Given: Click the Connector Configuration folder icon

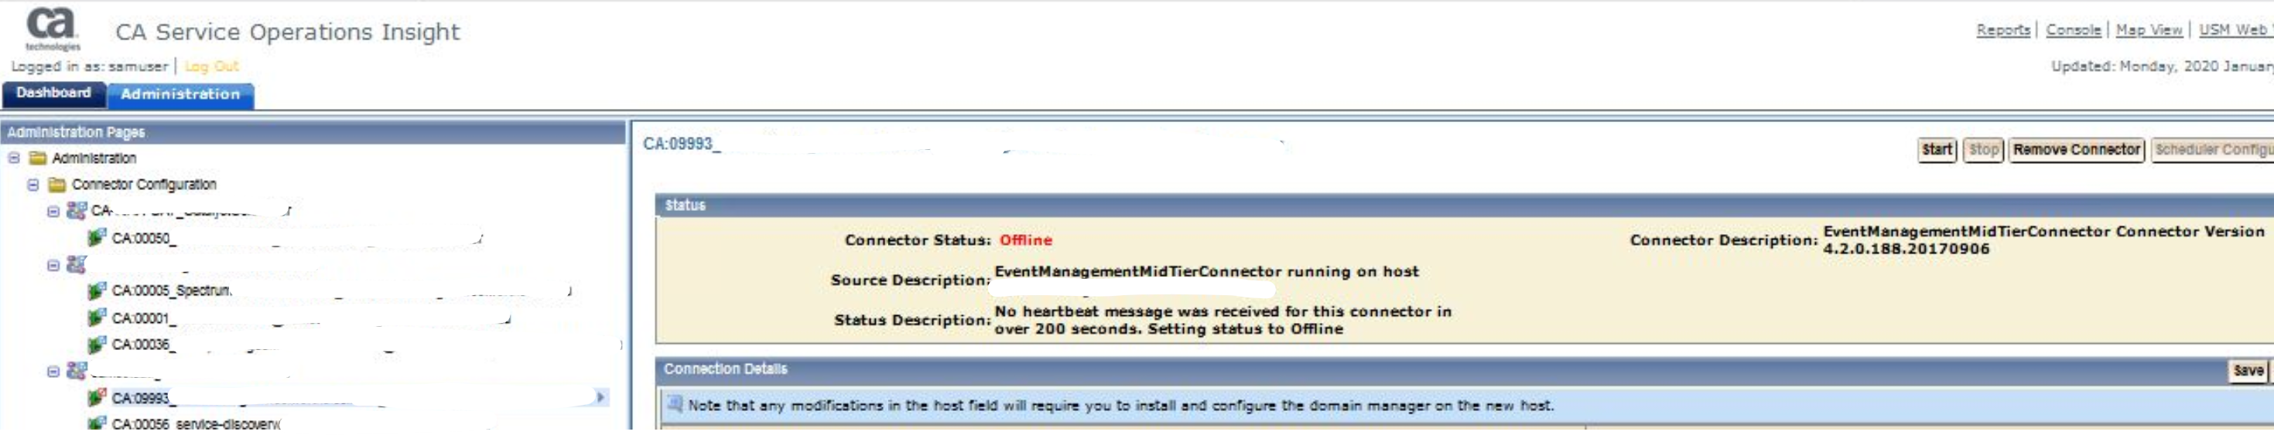Looking at the screenshot, I should point(57,186).
